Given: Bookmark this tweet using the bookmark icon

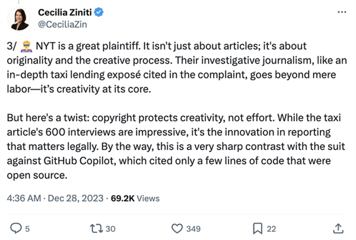Looking at the screenshot, I should tap(258, 228).
